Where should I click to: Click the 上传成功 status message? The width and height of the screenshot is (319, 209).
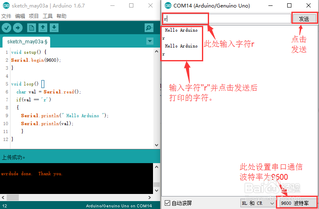click(x=13, y=157)
